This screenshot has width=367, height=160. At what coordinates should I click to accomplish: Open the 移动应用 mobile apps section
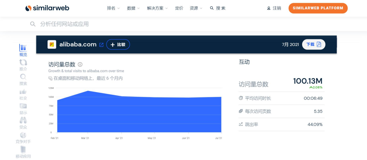click(x=23, y=152)
